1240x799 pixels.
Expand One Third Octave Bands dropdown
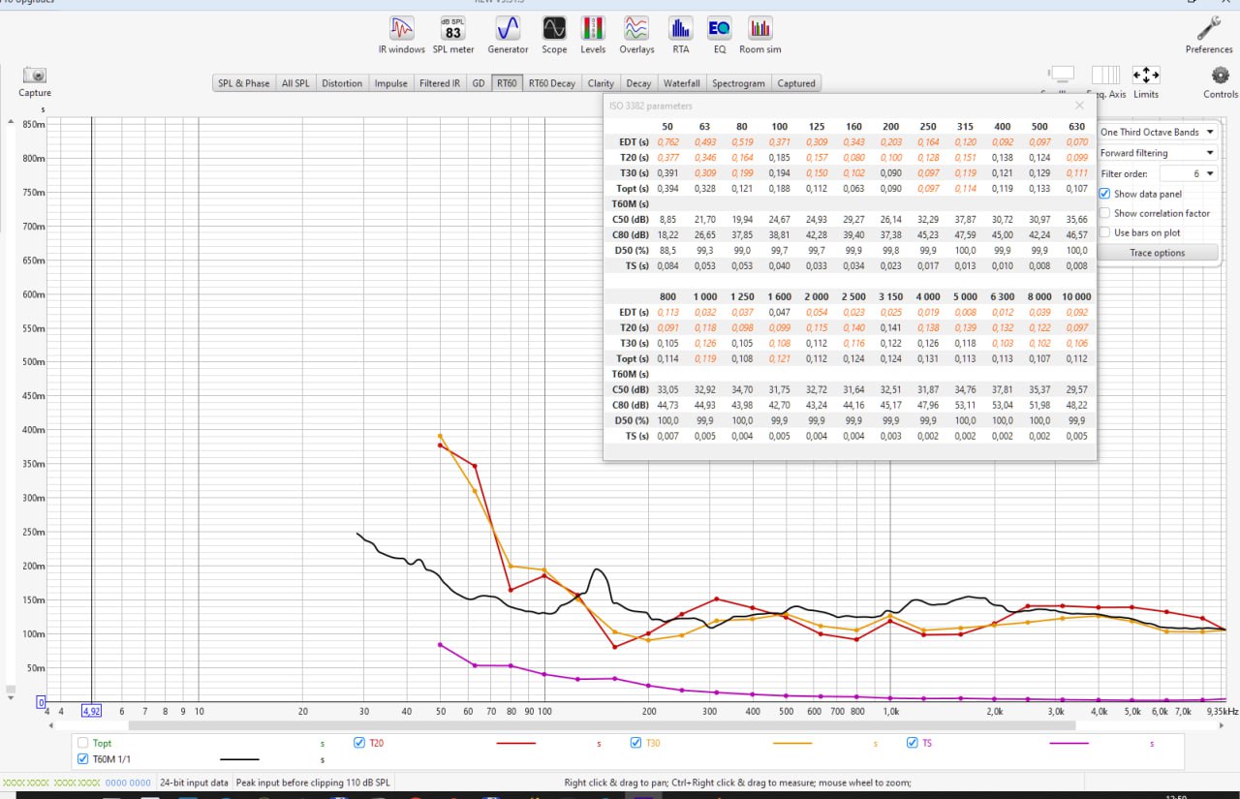pos(1158,132)
